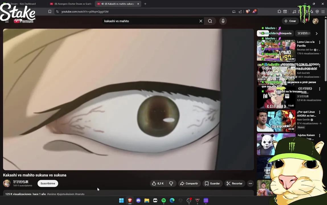Open the 牙牙的包裹 channel avatar

7,183
